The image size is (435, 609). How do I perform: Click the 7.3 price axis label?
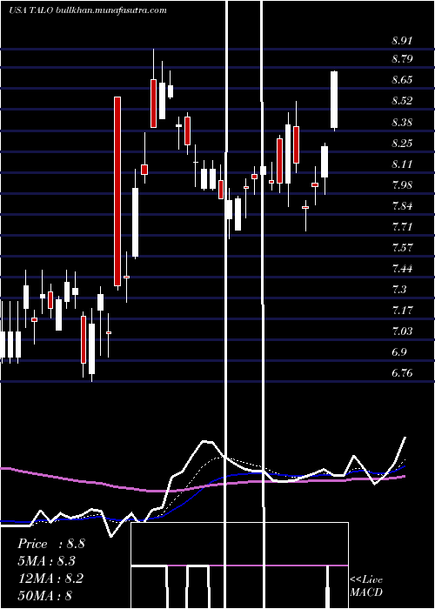399,290
